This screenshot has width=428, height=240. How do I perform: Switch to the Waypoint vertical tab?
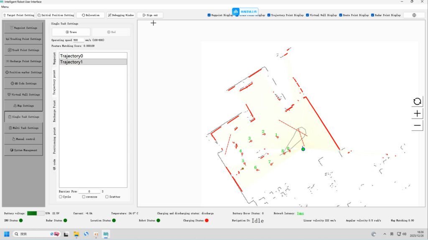(x=54, y=59)
